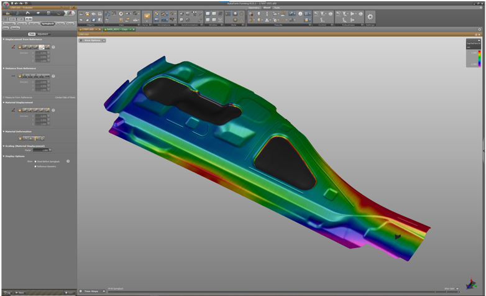Click the save icon in quick access bar

12,3
